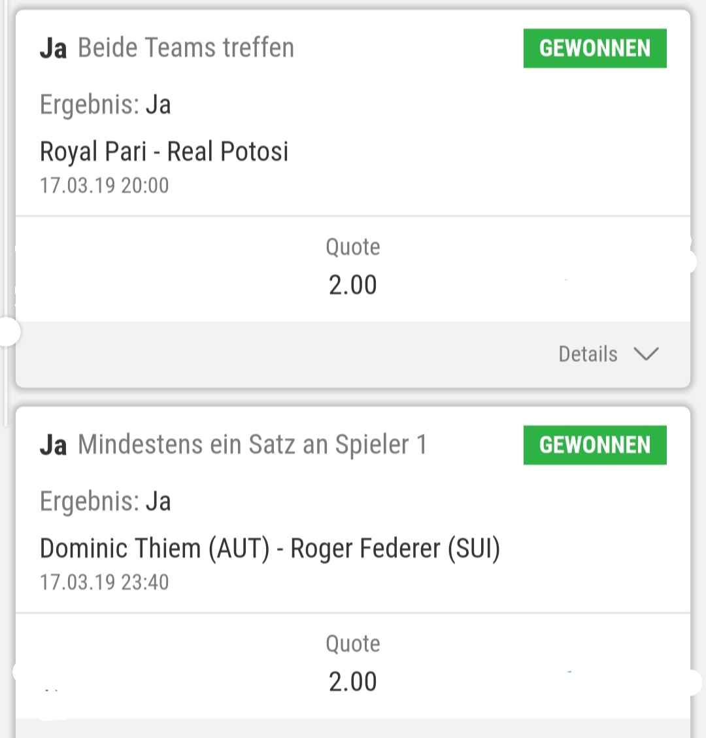706x738 pixels.
Task: Click the gray Details footer bar
Action: pos(353,354)
